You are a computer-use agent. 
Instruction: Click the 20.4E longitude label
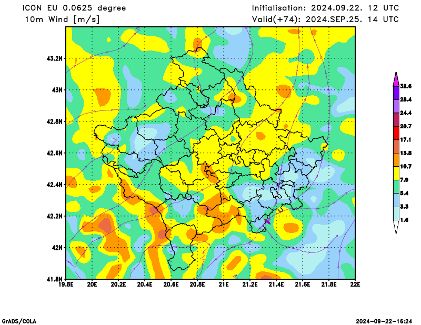click(x=145, y=285)
